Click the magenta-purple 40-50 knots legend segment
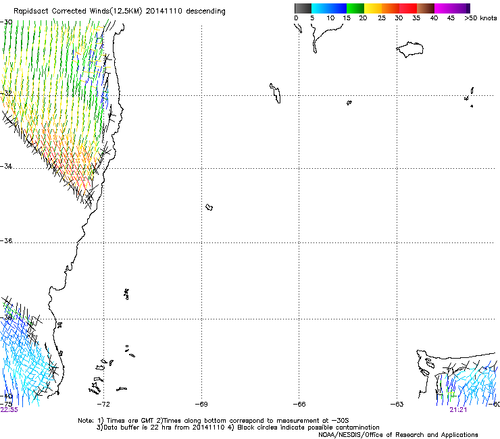The height and width of the screenshot is (439, 500). click(x=452, y=8)
